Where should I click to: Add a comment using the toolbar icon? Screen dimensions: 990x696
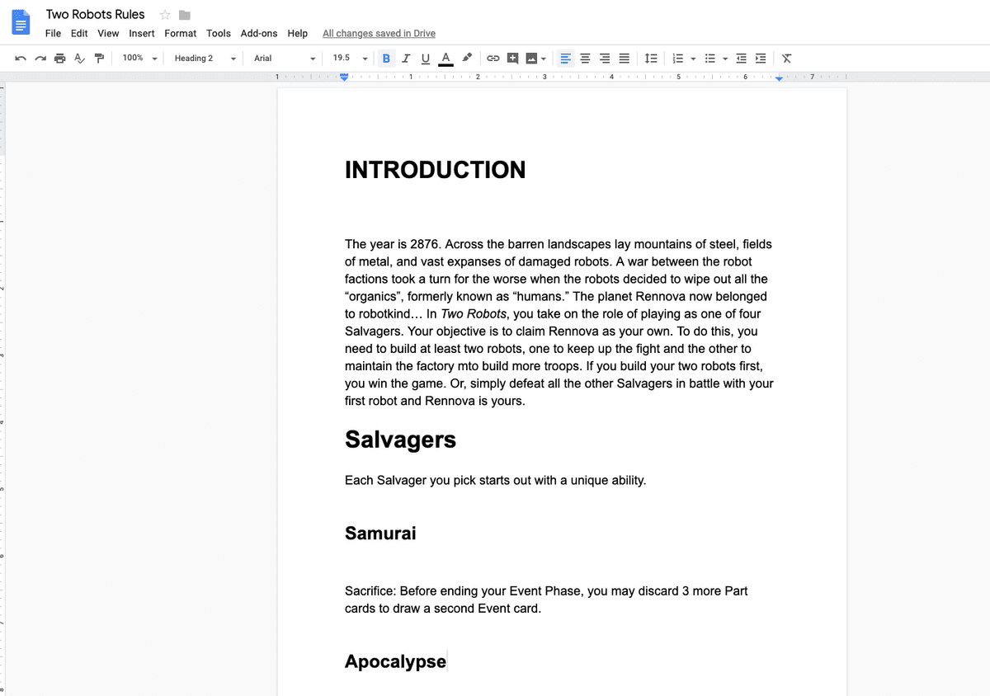tap(513, 59)
